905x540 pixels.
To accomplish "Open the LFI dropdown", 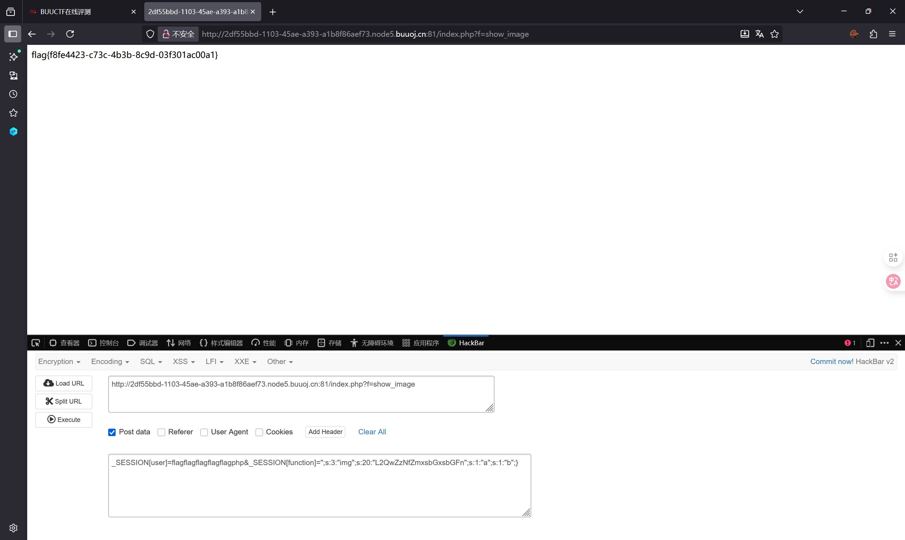I will pyautogui.click(x=214, y=361).
